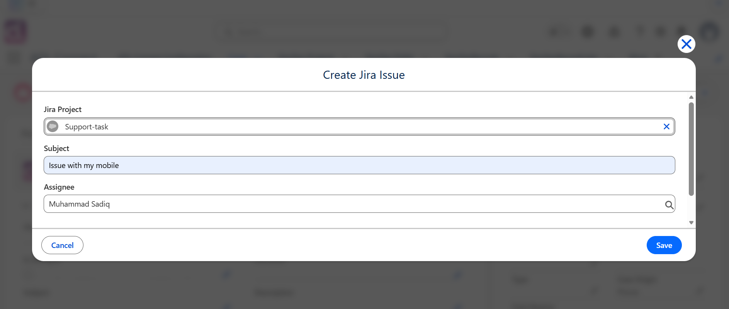This screenshot has height=309, width=729.
Task: Click the Assignee search magnifier icon
Action: [669, 205]
